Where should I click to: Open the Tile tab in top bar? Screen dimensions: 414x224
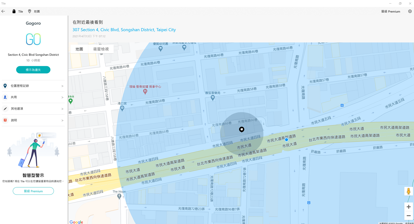pyautogui.click(x=18, y=11)
